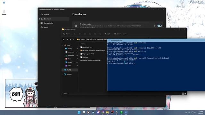
Task: Open File Explorer from the taskbar
Action: [107, 112]
